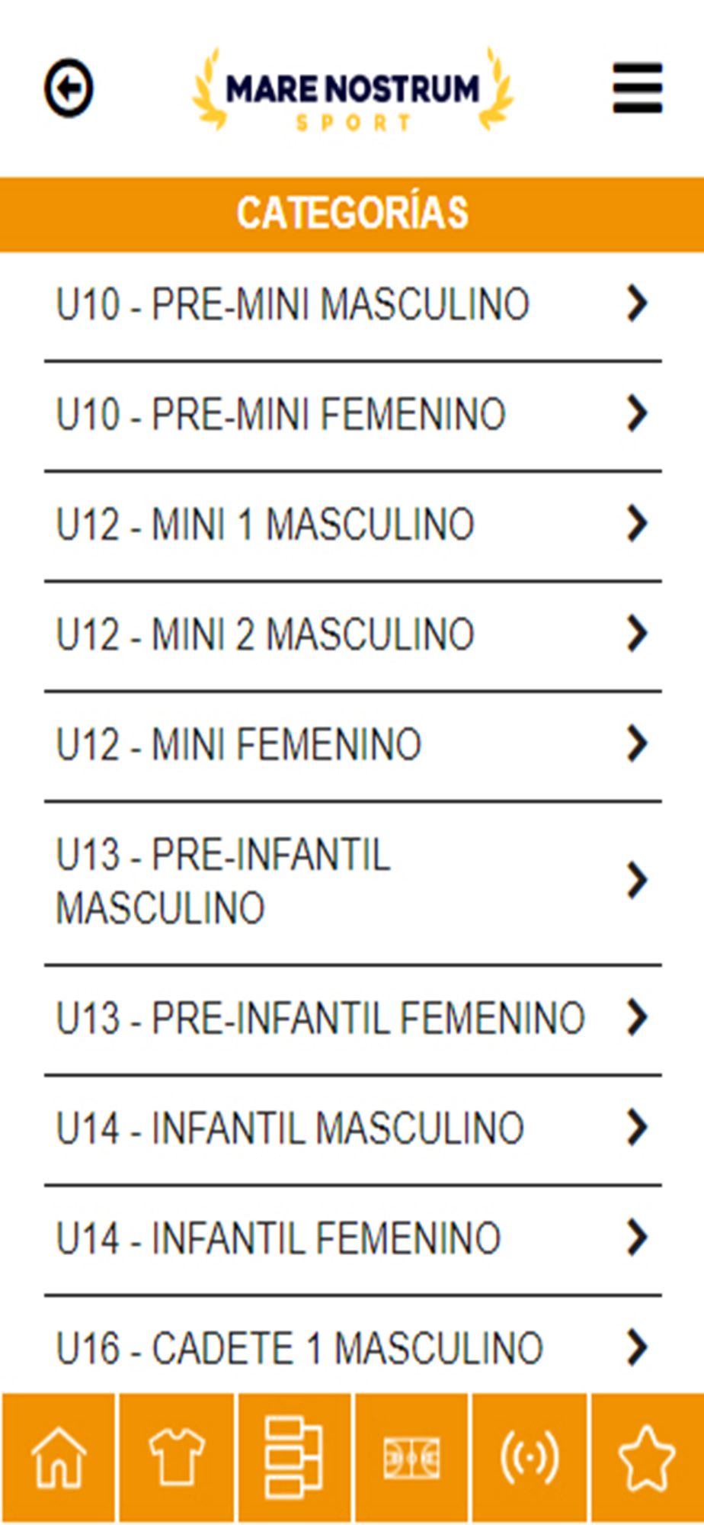Viewport: 704px width, 1525px height.
Task: Open U13 - PRE-INFANTIL FEMENINO category
Action: point(353,1019)
